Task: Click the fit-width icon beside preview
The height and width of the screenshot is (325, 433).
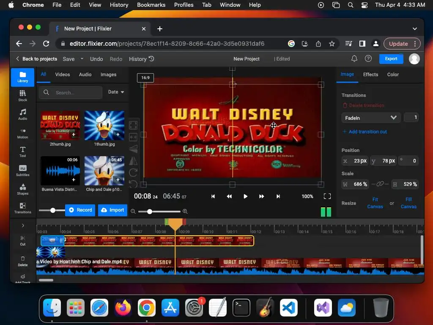Action: [x=133, y=137]
